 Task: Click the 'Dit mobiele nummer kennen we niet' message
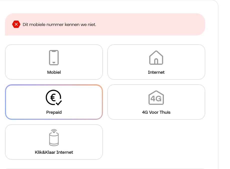[59, 24]
